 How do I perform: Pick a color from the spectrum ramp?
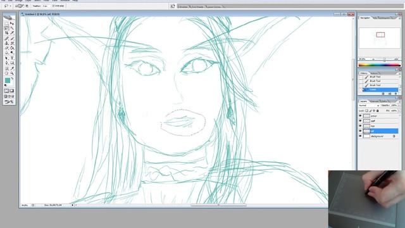click(380, 65)
